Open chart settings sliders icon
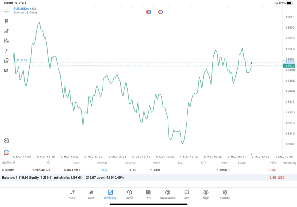The image size is (297, 207). coord(6,41)
